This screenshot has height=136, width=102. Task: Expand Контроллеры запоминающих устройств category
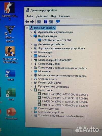click(31, 67)
